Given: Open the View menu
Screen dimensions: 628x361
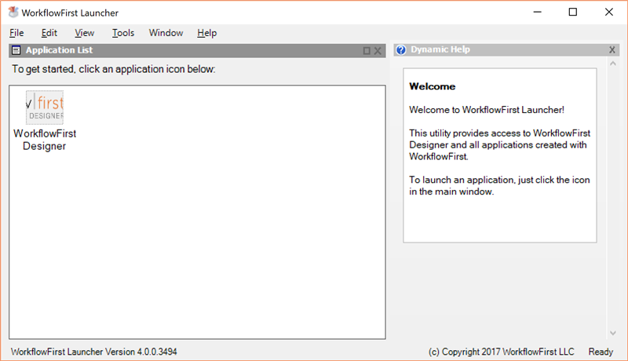Looking at the screenshot, I should coord(85,33).
